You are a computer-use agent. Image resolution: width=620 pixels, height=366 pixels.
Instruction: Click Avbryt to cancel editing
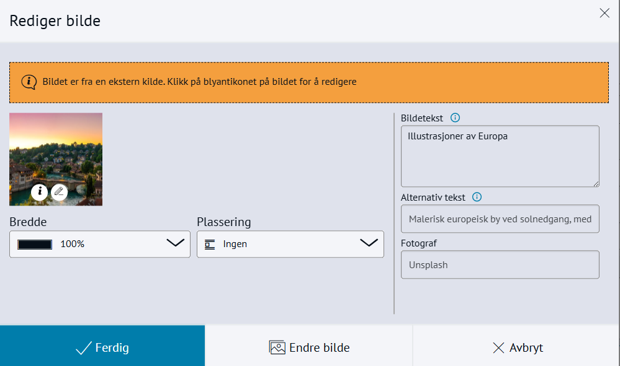517,347
